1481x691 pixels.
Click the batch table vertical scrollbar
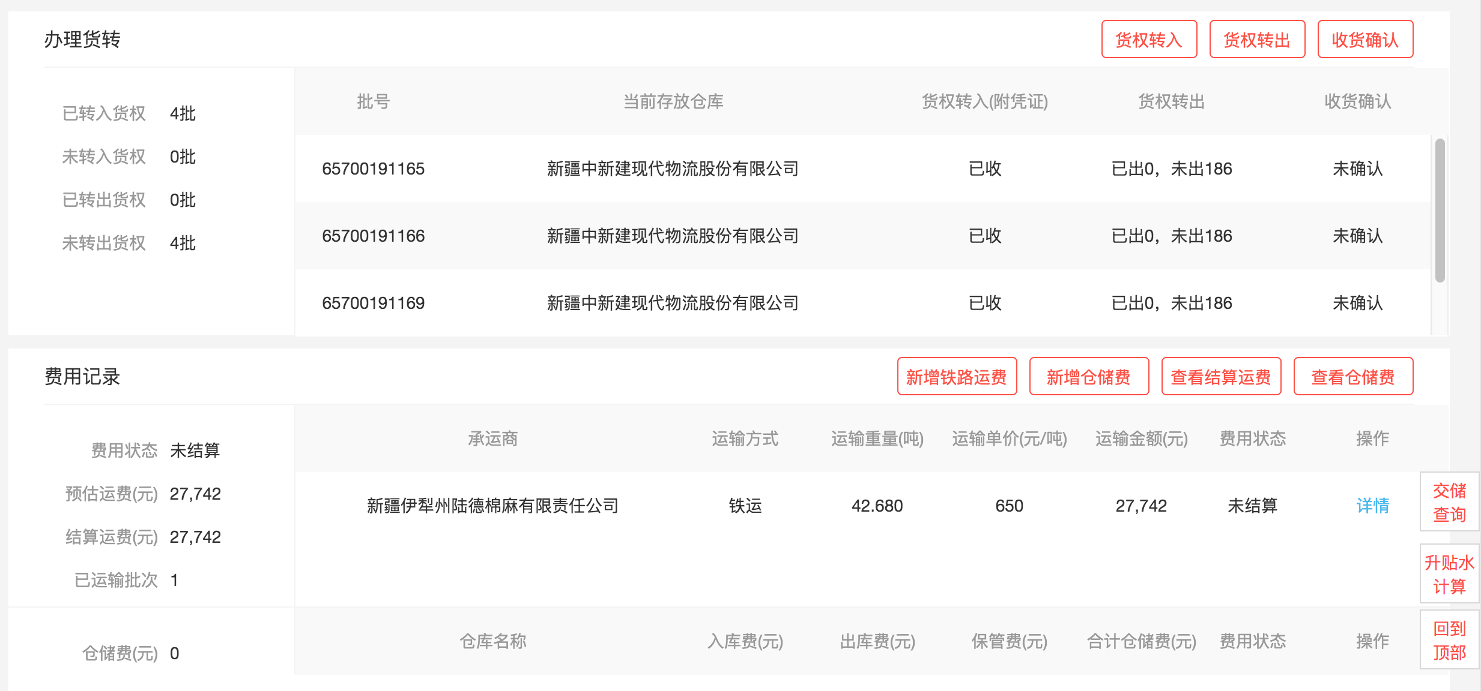click(x=1440, y=210)
